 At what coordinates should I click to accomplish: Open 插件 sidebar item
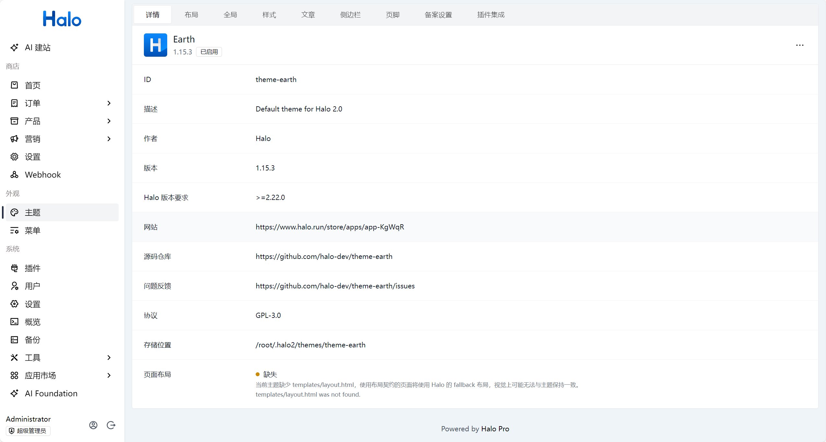(x=62, y=268)
